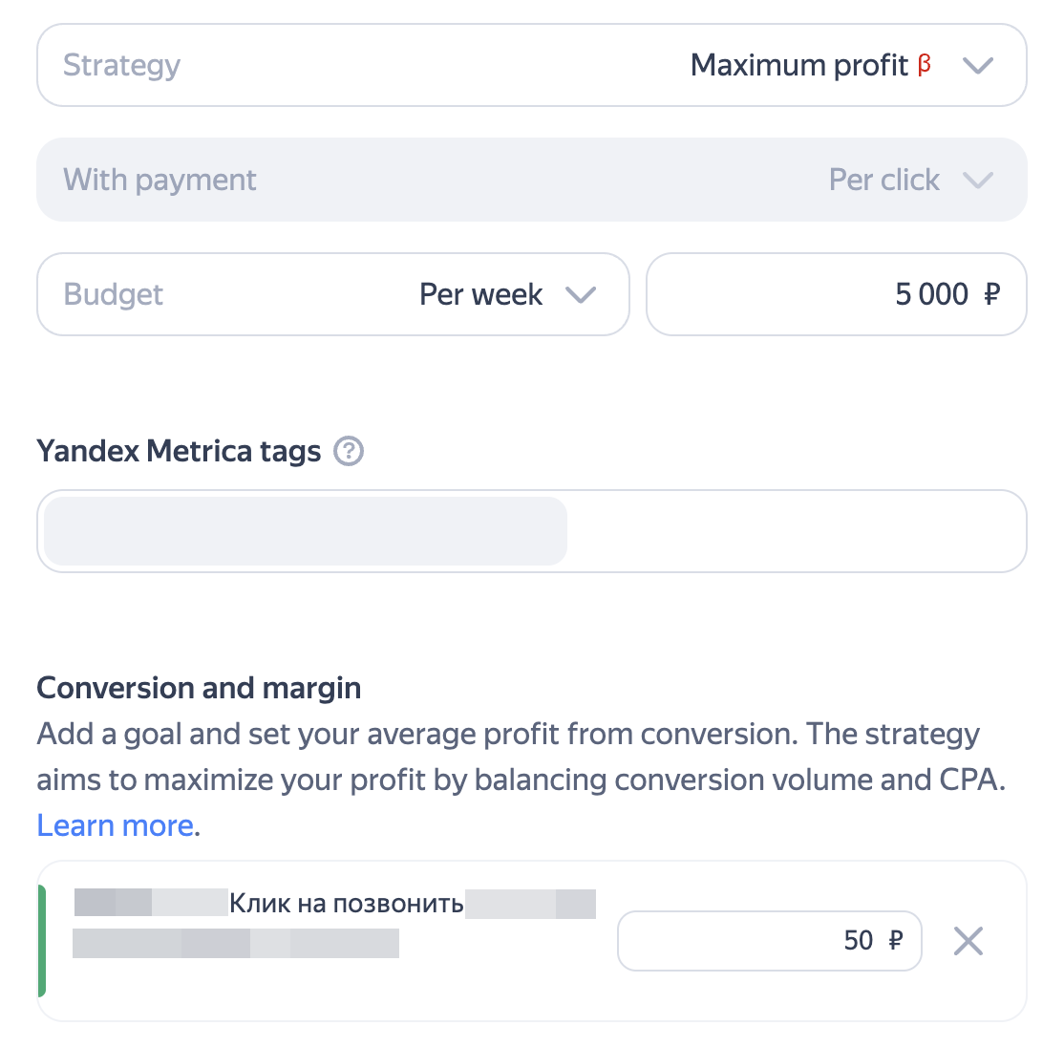Follow the Learn more link
Viewport: 1064px width, 1047px height.
(115, 825)
